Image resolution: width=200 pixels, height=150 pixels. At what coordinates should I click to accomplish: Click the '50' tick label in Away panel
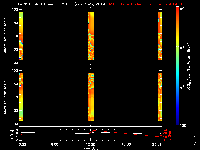pyautogui.click(x=16, y=84)
